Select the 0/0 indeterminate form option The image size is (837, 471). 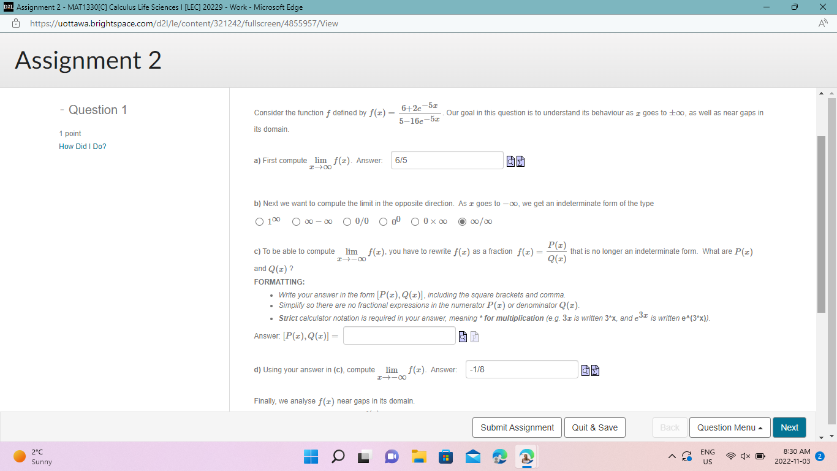346,221
